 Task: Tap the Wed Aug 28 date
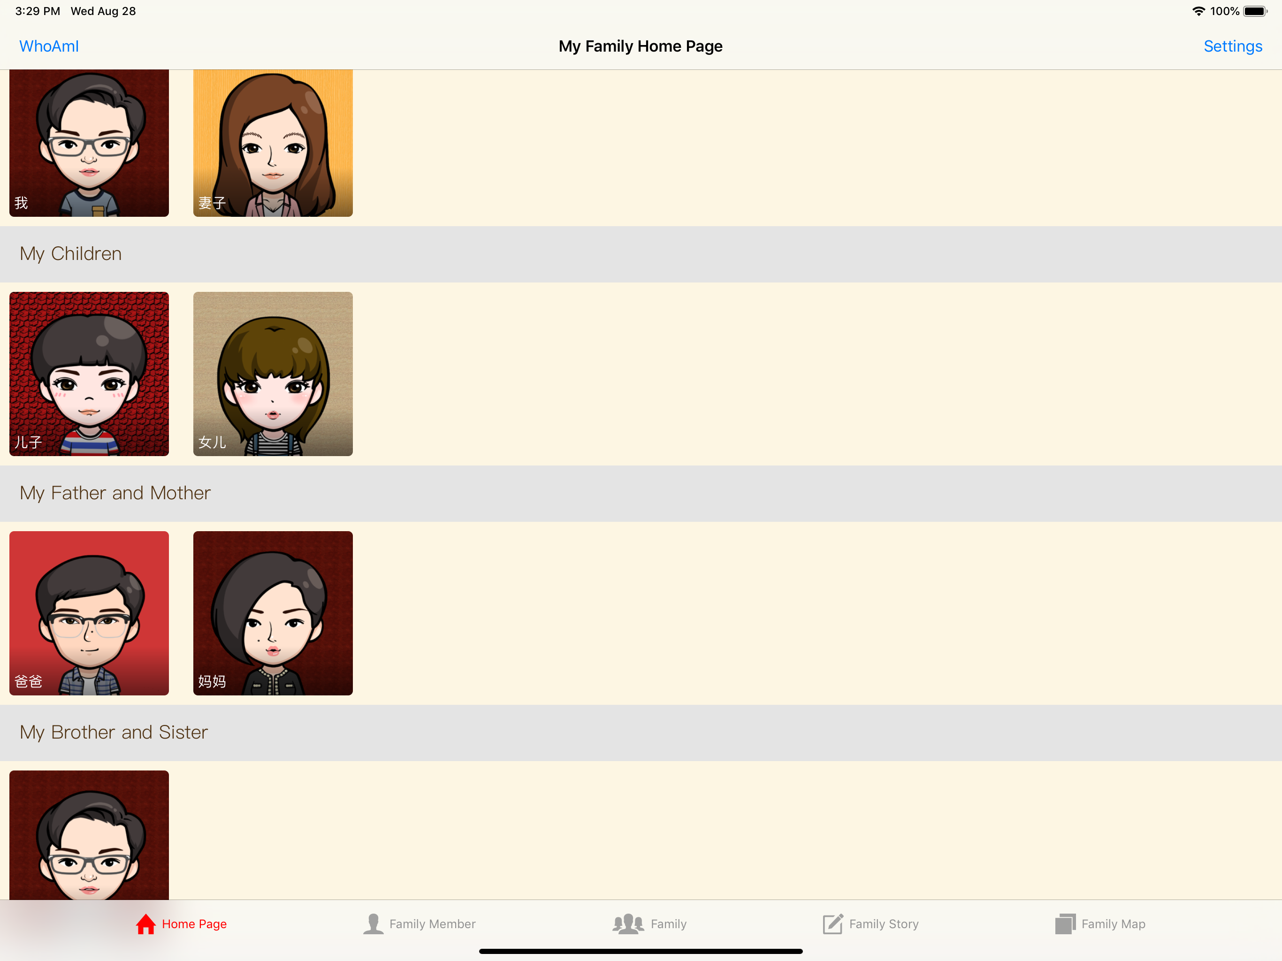point(103,11)
